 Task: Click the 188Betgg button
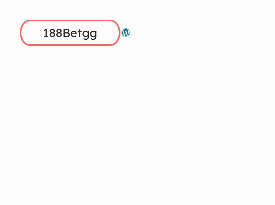(70, 33)
